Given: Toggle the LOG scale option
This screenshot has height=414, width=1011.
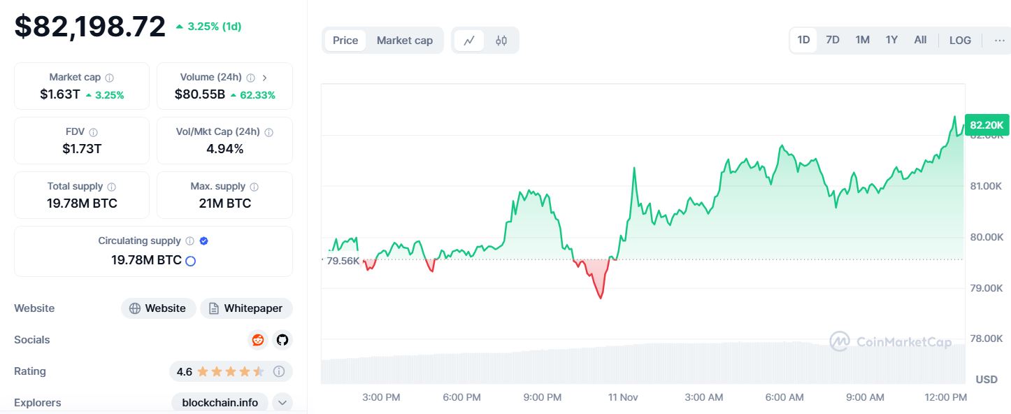Looking at the screenshot, I should 960,40.
